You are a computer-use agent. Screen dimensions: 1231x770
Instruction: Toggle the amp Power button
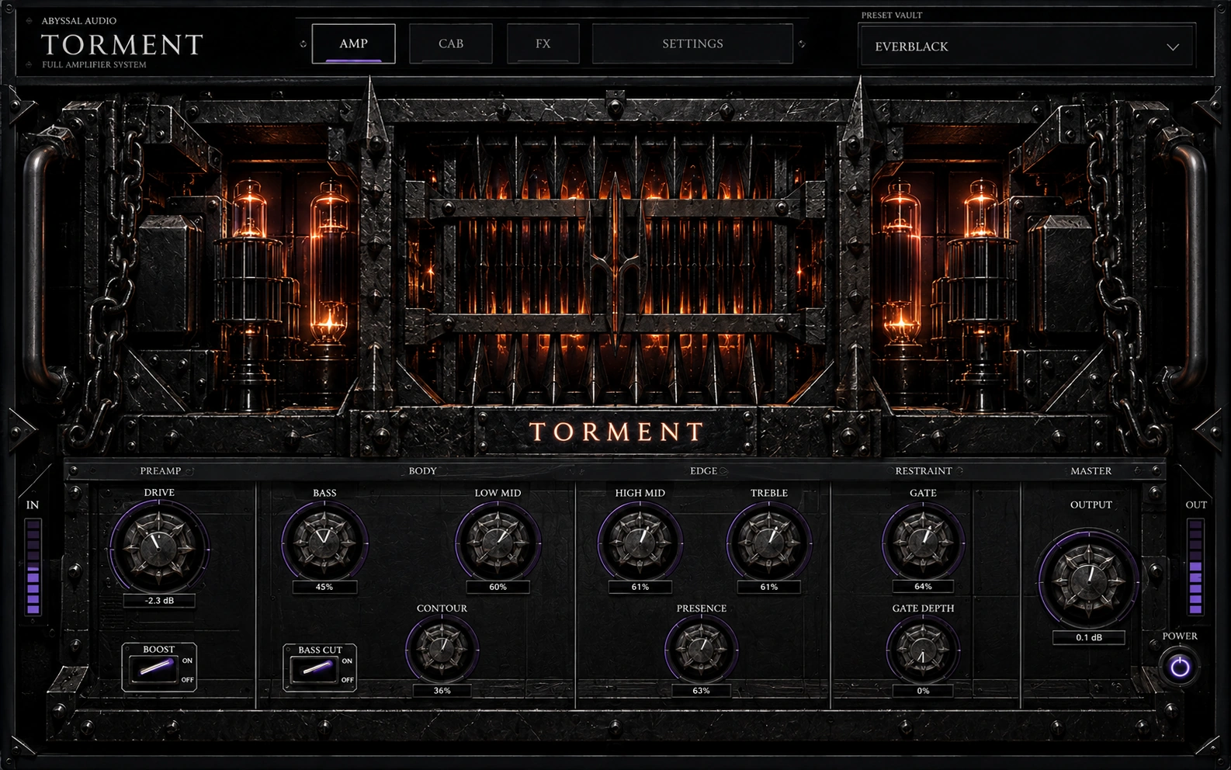[1180, 667]
